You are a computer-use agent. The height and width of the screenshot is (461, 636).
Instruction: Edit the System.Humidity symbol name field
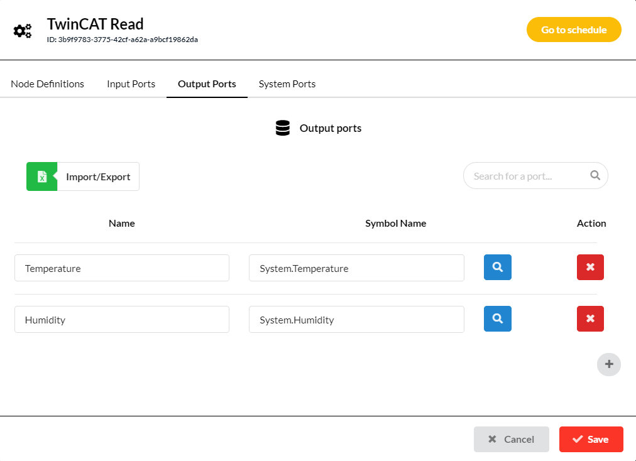coord(356,320)
